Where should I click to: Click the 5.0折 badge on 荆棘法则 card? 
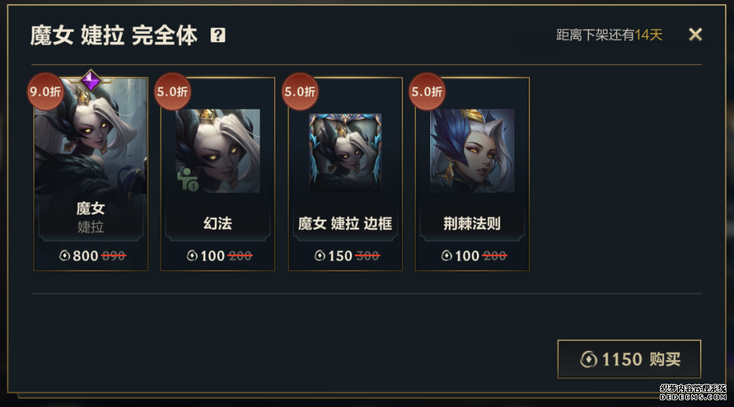(427, 91)
